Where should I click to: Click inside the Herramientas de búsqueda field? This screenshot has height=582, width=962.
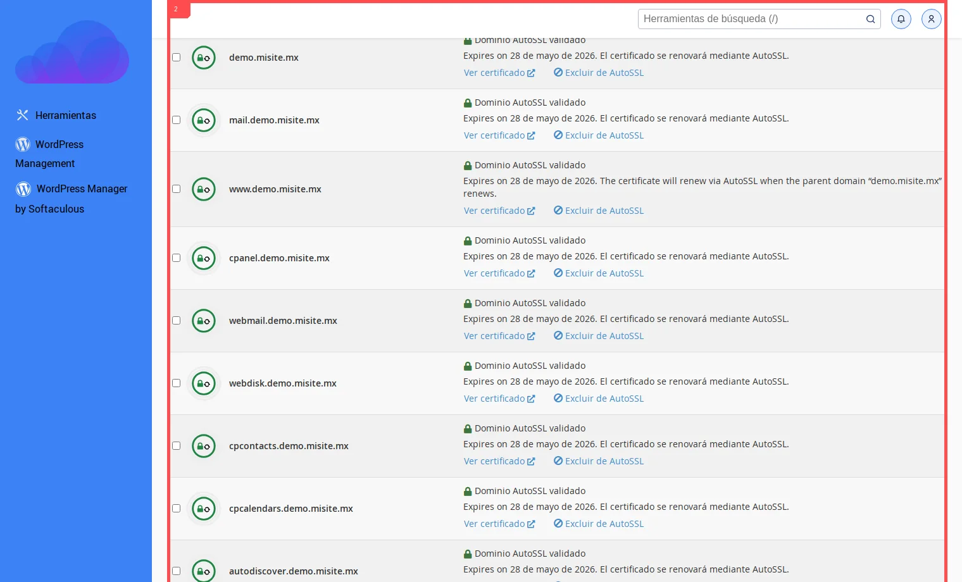(747, 19)
